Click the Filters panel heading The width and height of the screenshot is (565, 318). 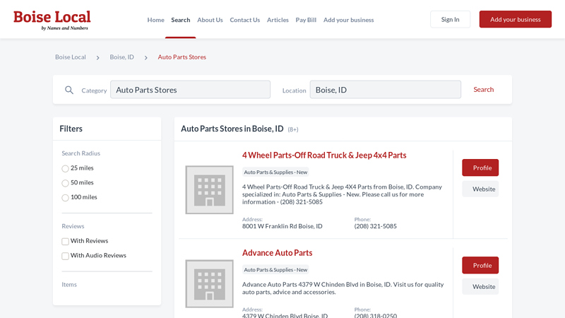tap(71, 129)
